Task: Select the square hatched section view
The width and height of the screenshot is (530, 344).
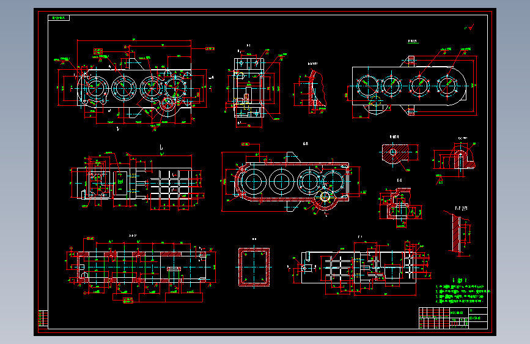Action: (254, 267)
